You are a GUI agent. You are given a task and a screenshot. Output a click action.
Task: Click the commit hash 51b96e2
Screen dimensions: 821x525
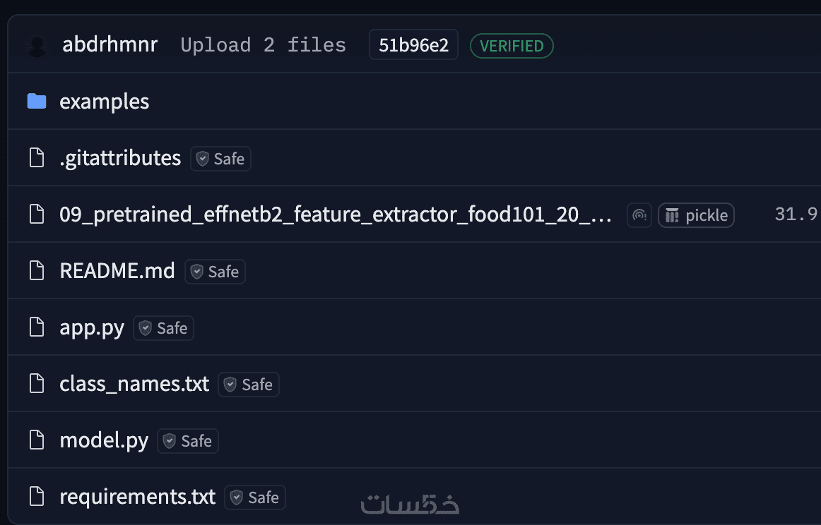pyautogui.click(x=413, y=46)
